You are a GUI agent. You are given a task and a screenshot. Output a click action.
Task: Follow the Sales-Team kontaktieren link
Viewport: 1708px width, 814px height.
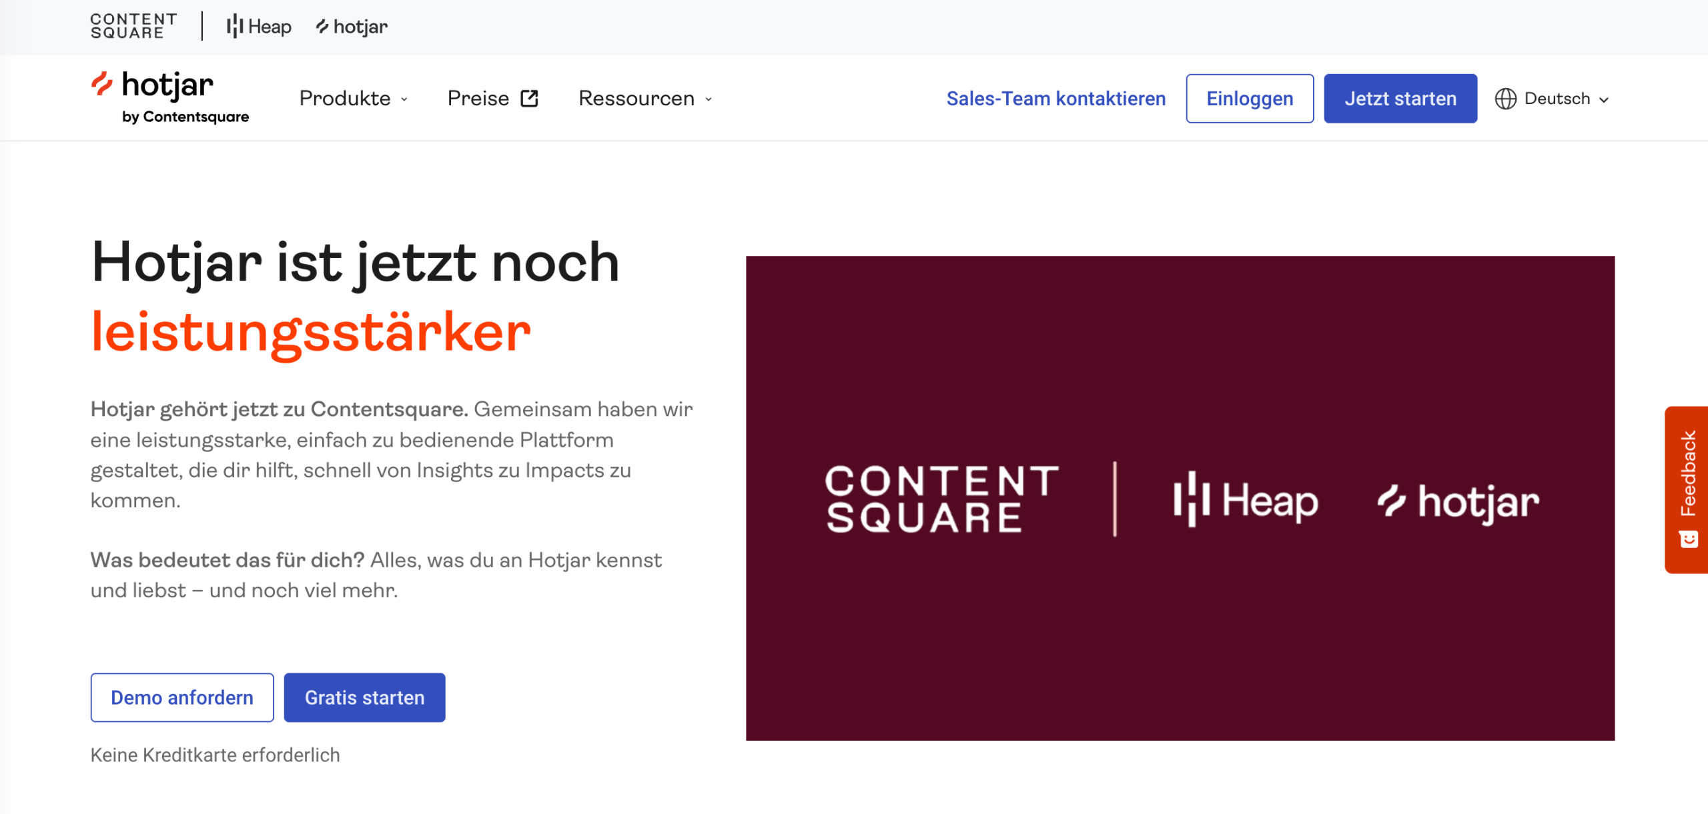[x=1055, y=99]
